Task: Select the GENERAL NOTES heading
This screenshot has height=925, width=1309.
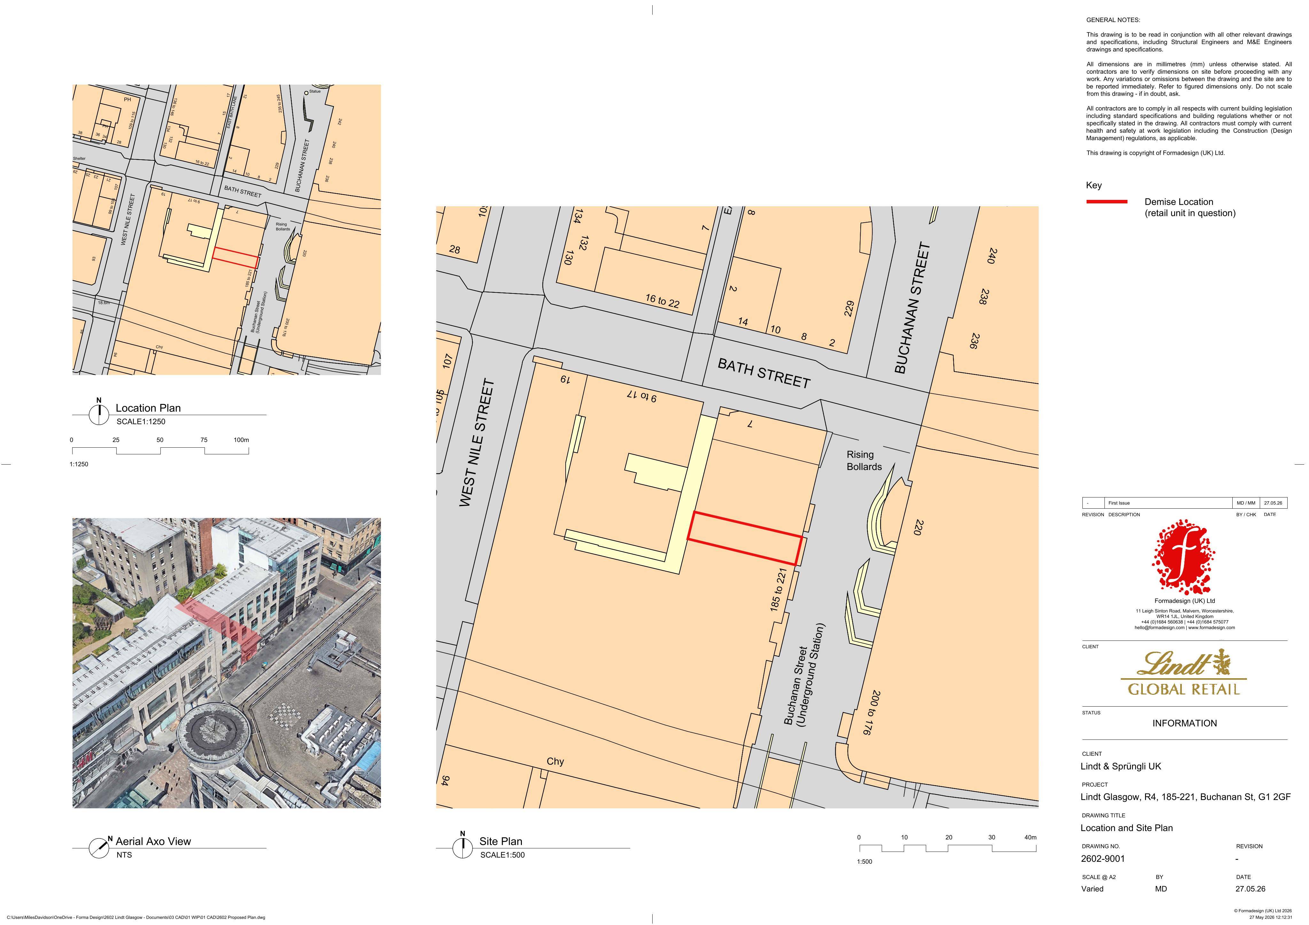Action: pyautogui.click(x=1113, y=20)
